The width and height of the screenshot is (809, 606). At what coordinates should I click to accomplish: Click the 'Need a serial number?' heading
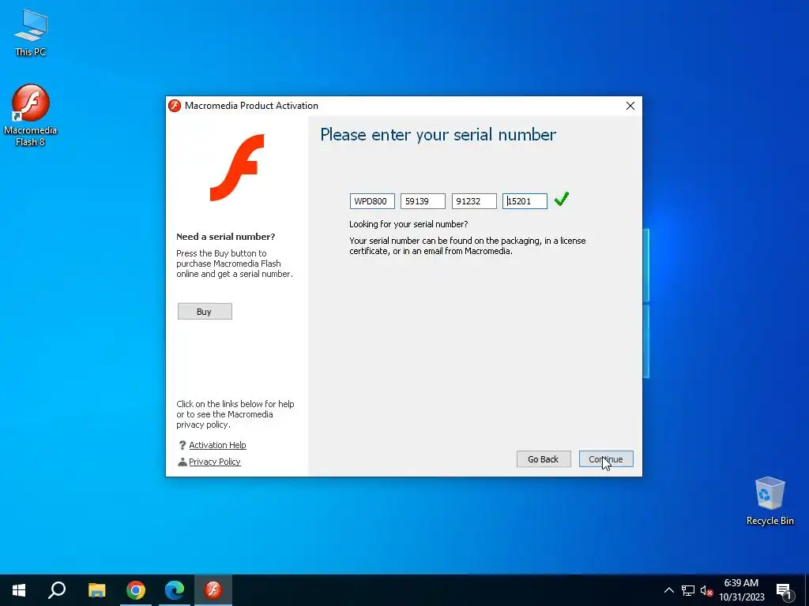(x=225, y=237)
